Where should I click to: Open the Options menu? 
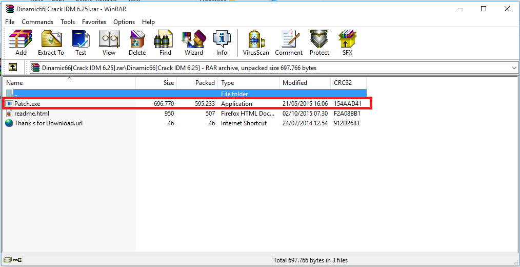click(x=124, y=22)
